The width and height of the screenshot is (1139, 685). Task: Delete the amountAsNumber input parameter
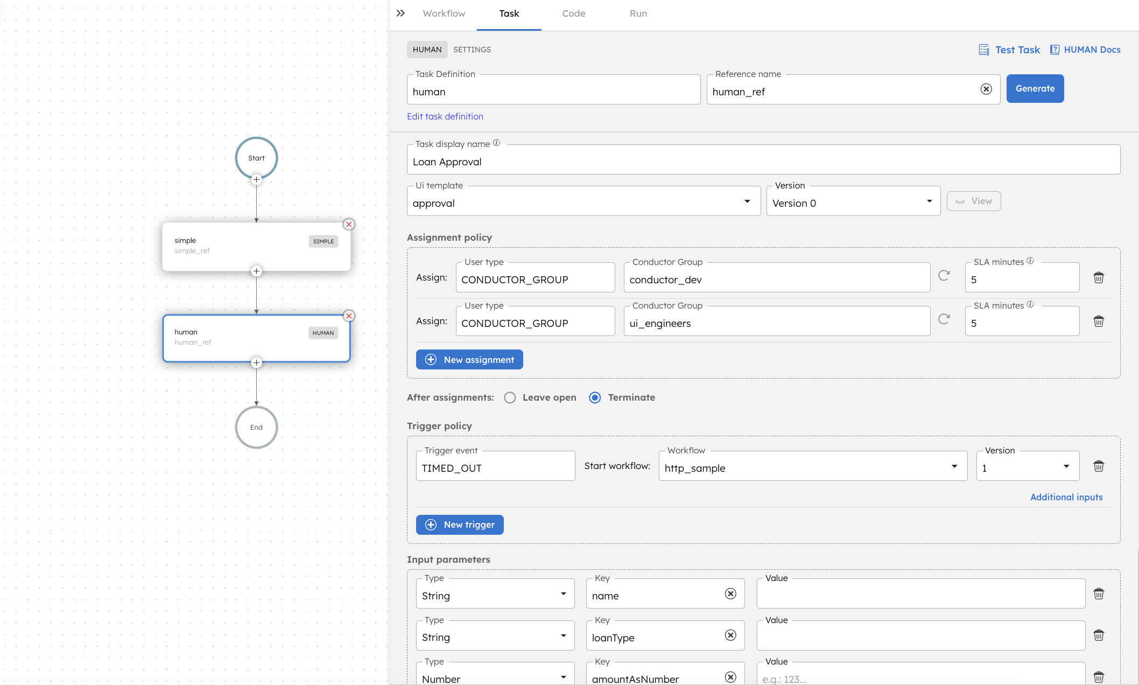tap(1099, 677)
